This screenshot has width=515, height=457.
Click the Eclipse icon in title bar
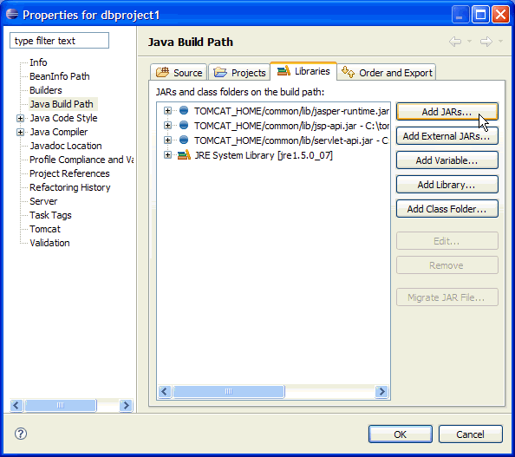point(12,14)
